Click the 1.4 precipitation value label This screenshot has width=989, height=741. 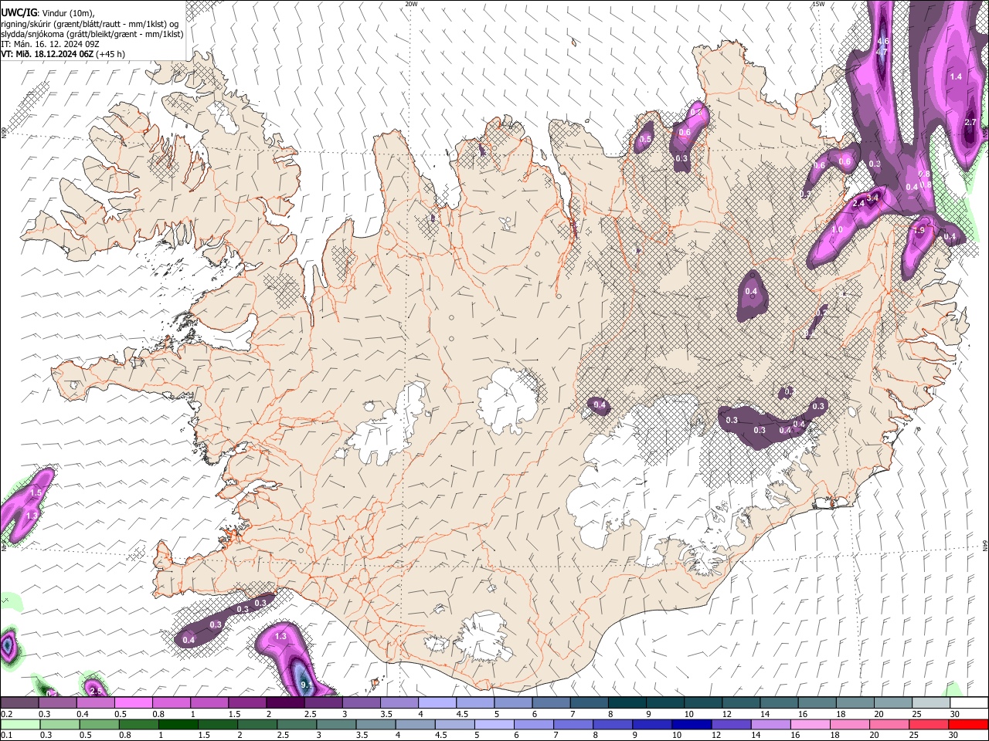click(956, 76)
